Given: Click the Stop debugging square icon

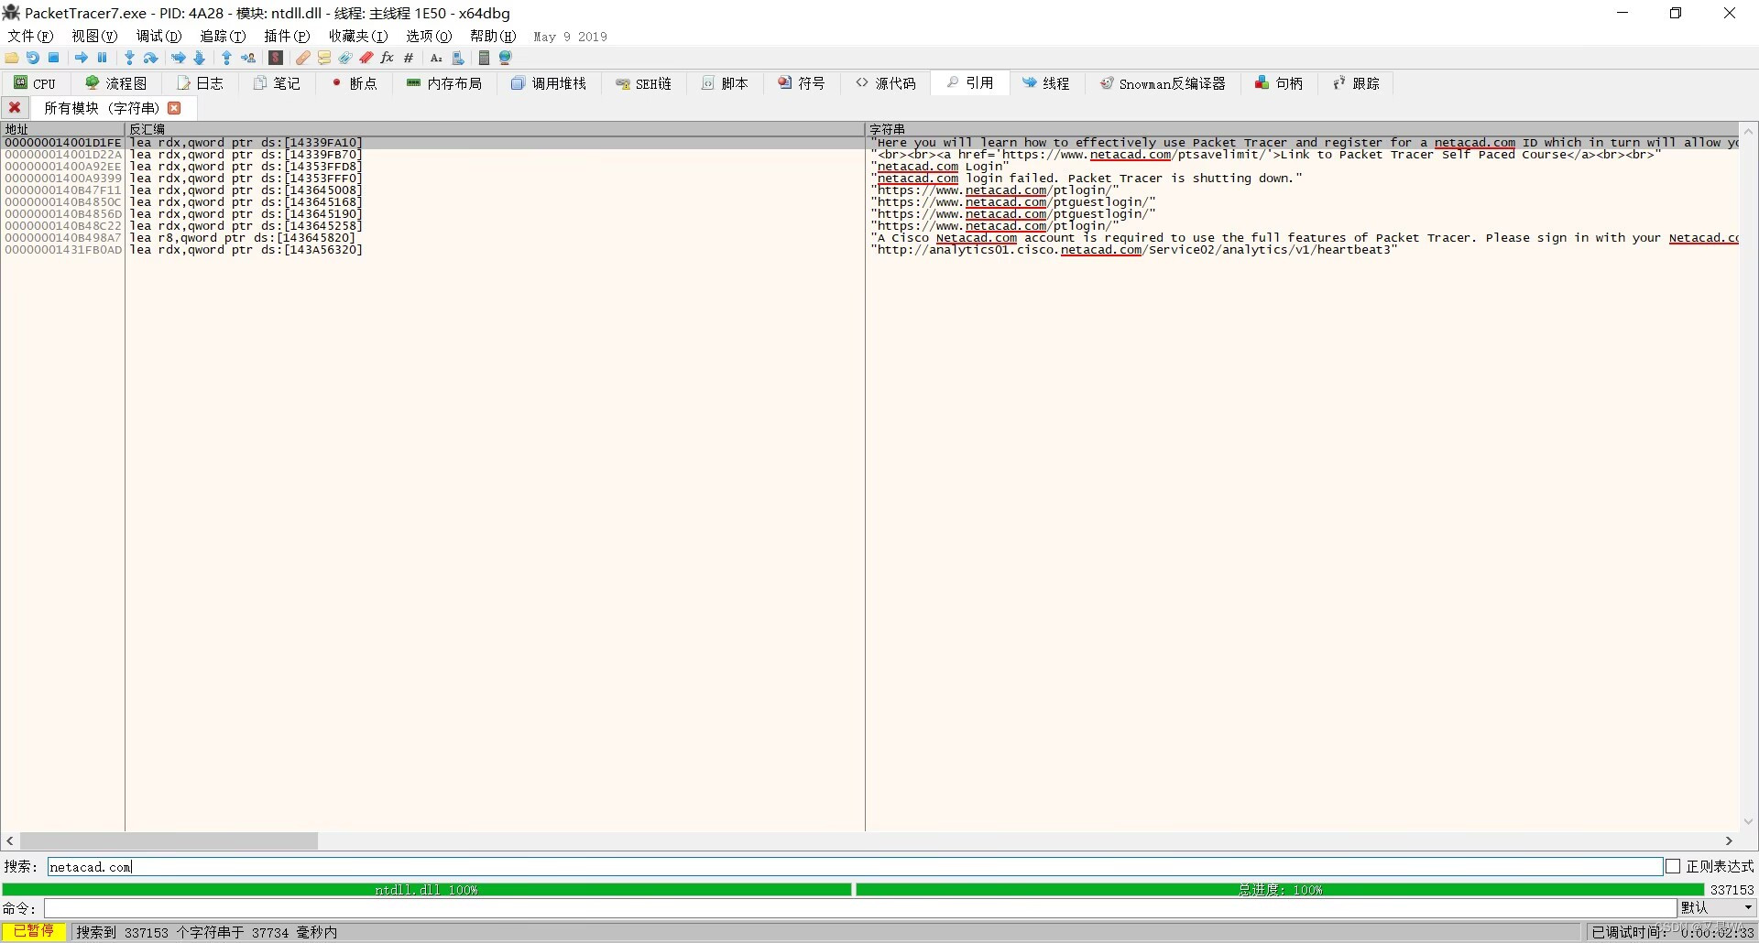Looking at the screenshot, I should [x=54, y=58].
